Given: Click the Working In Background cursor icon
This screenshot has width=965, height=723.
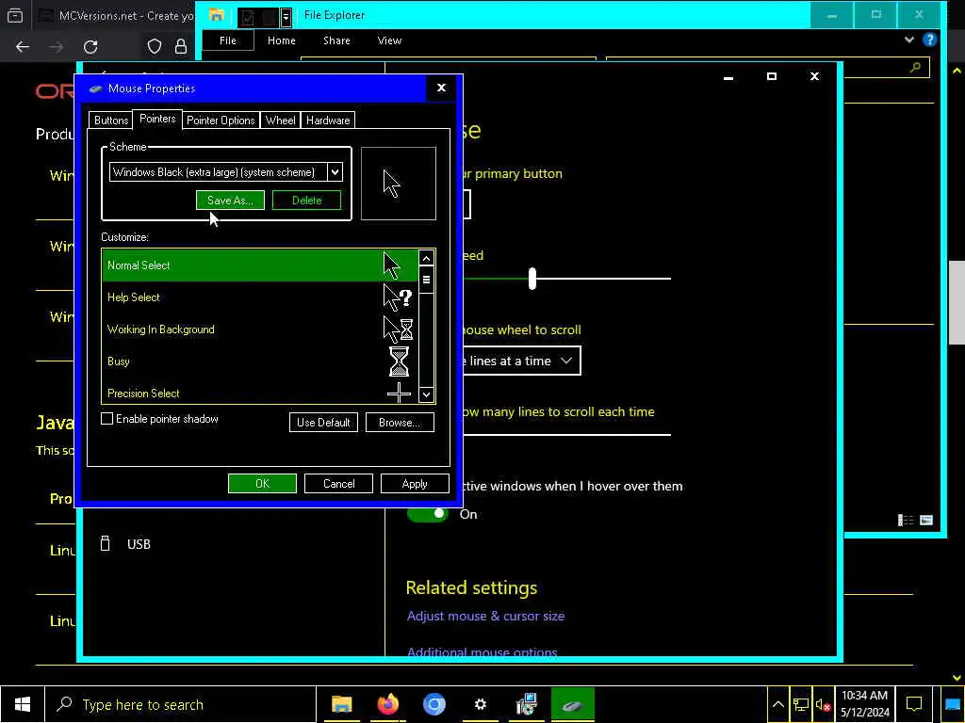Looking at the screenshot, I should pos(398,329).
